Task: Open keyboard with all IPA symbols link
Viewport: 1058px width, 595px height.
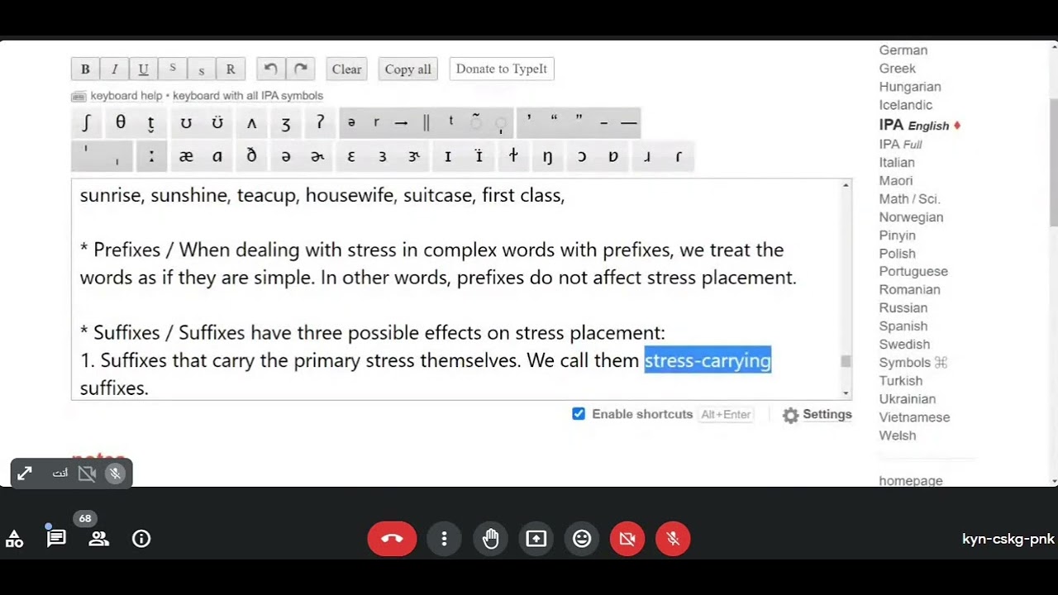Action: [x=248, y=96]
